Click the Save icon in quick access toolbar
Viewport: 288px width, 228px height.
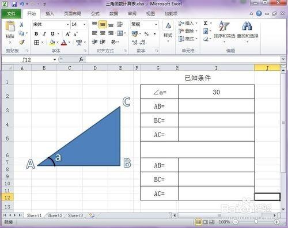14,4
